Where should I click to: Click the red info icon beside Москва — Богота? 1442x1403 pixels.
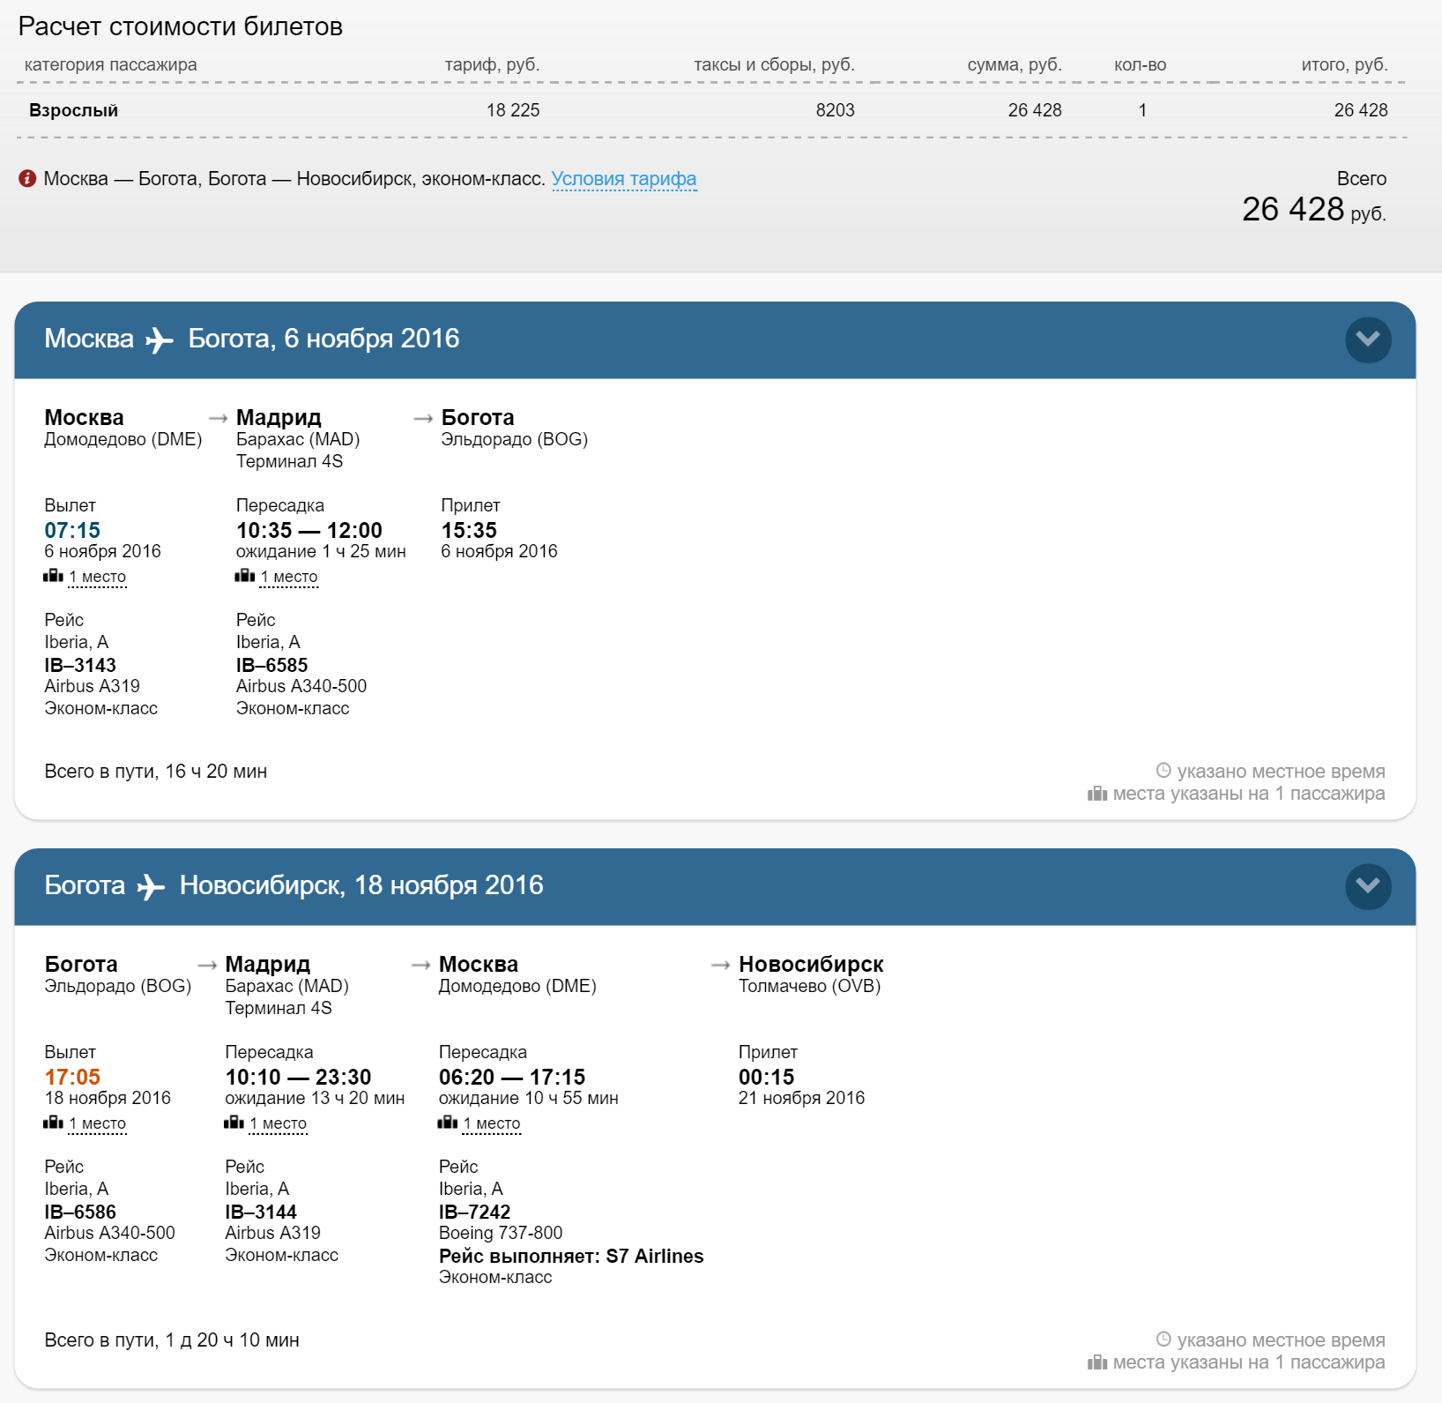point(27,179)
